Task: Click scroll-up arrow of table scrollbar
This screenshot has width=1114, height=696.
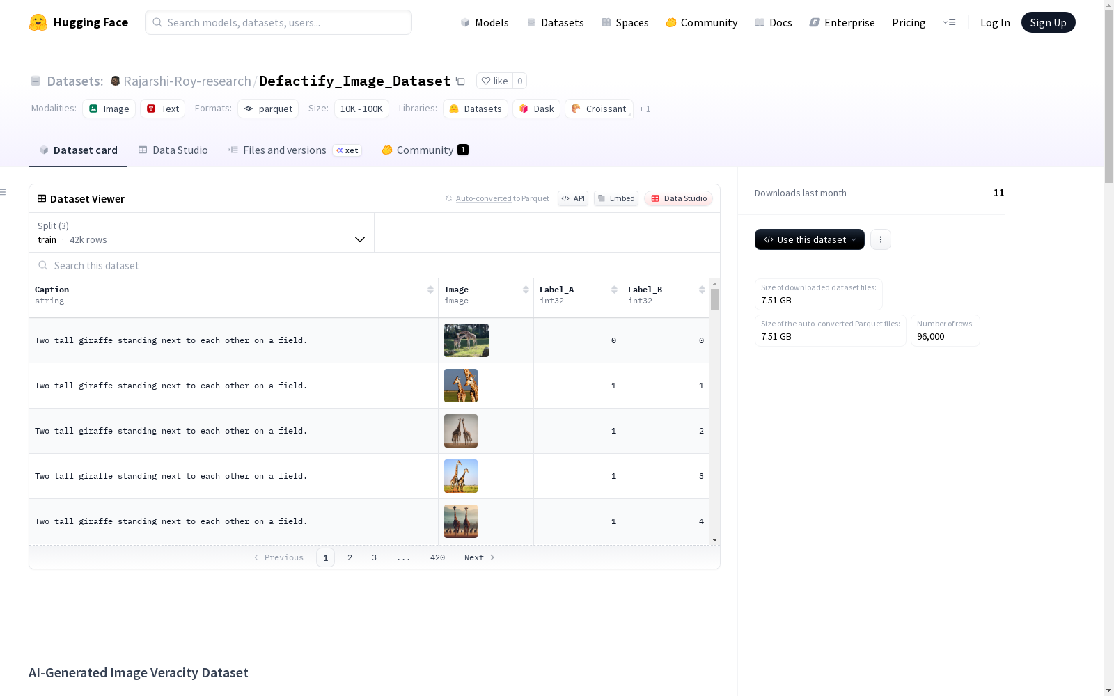Action: 714,284
